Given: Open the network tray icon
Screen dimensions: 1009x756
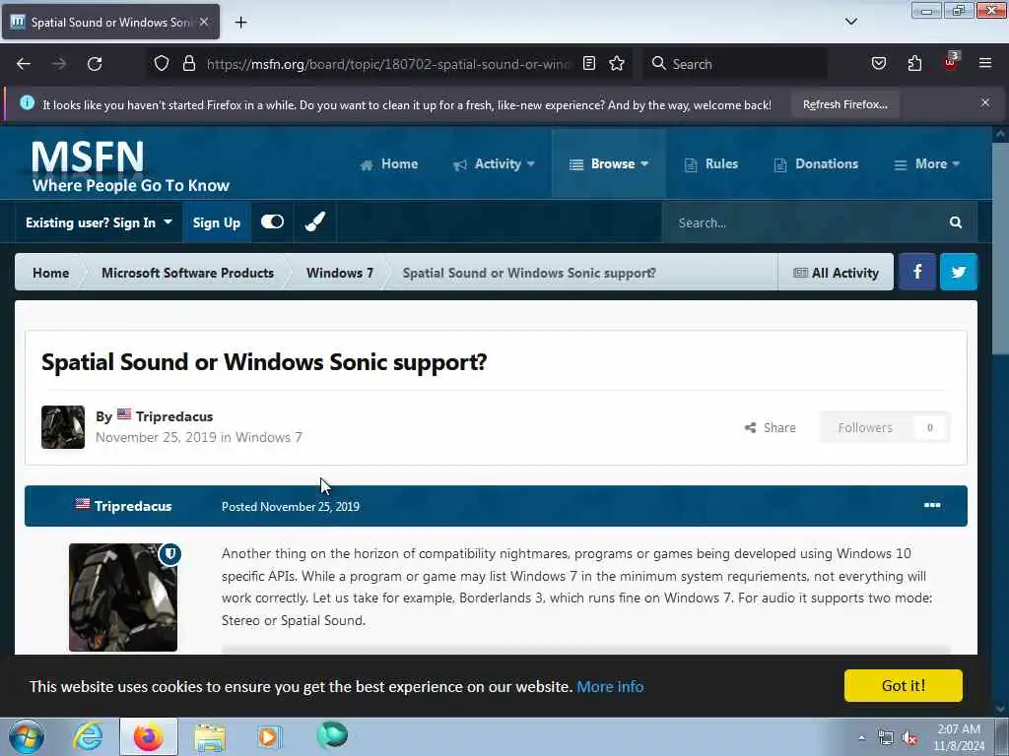Looking at the screenshot, I should [x=886, y=738].
